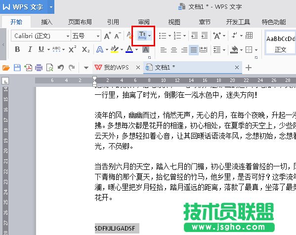This screenshot has width=296, height=235.
Task: Toggle Bold formatting
Action: (17, 49)
